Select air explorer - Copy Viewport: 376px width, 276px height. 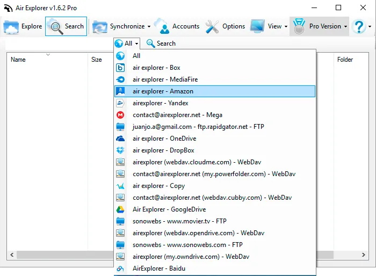pyautogui.click(x=215, y=186)
